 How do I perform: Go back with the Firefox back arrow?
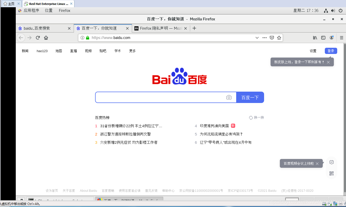coord(21,38)
